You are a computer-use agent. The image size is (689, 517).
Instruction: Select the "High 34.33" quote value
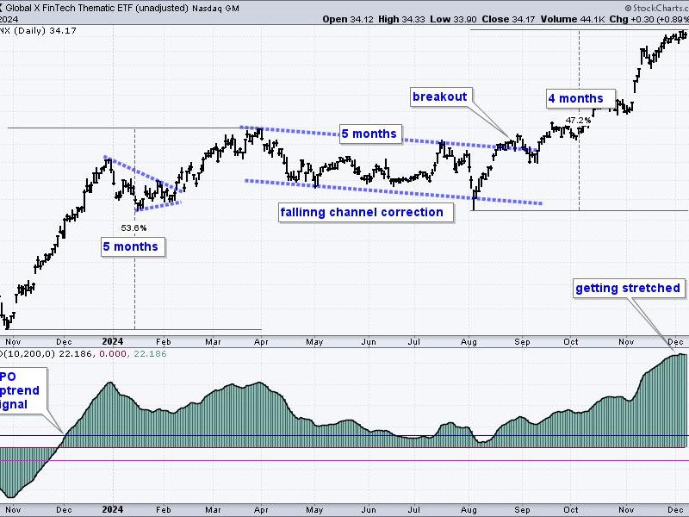pyautogui.click(x=401, y=19)
